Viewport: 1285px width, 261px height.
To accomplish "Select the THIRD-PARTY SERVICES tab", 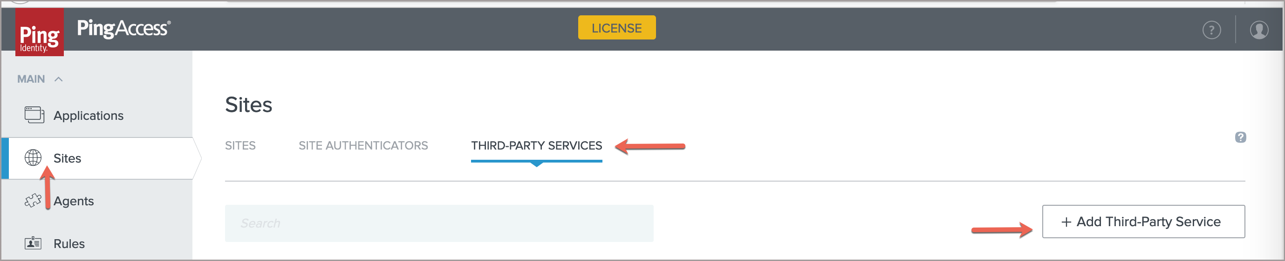I will click(536, 146).
